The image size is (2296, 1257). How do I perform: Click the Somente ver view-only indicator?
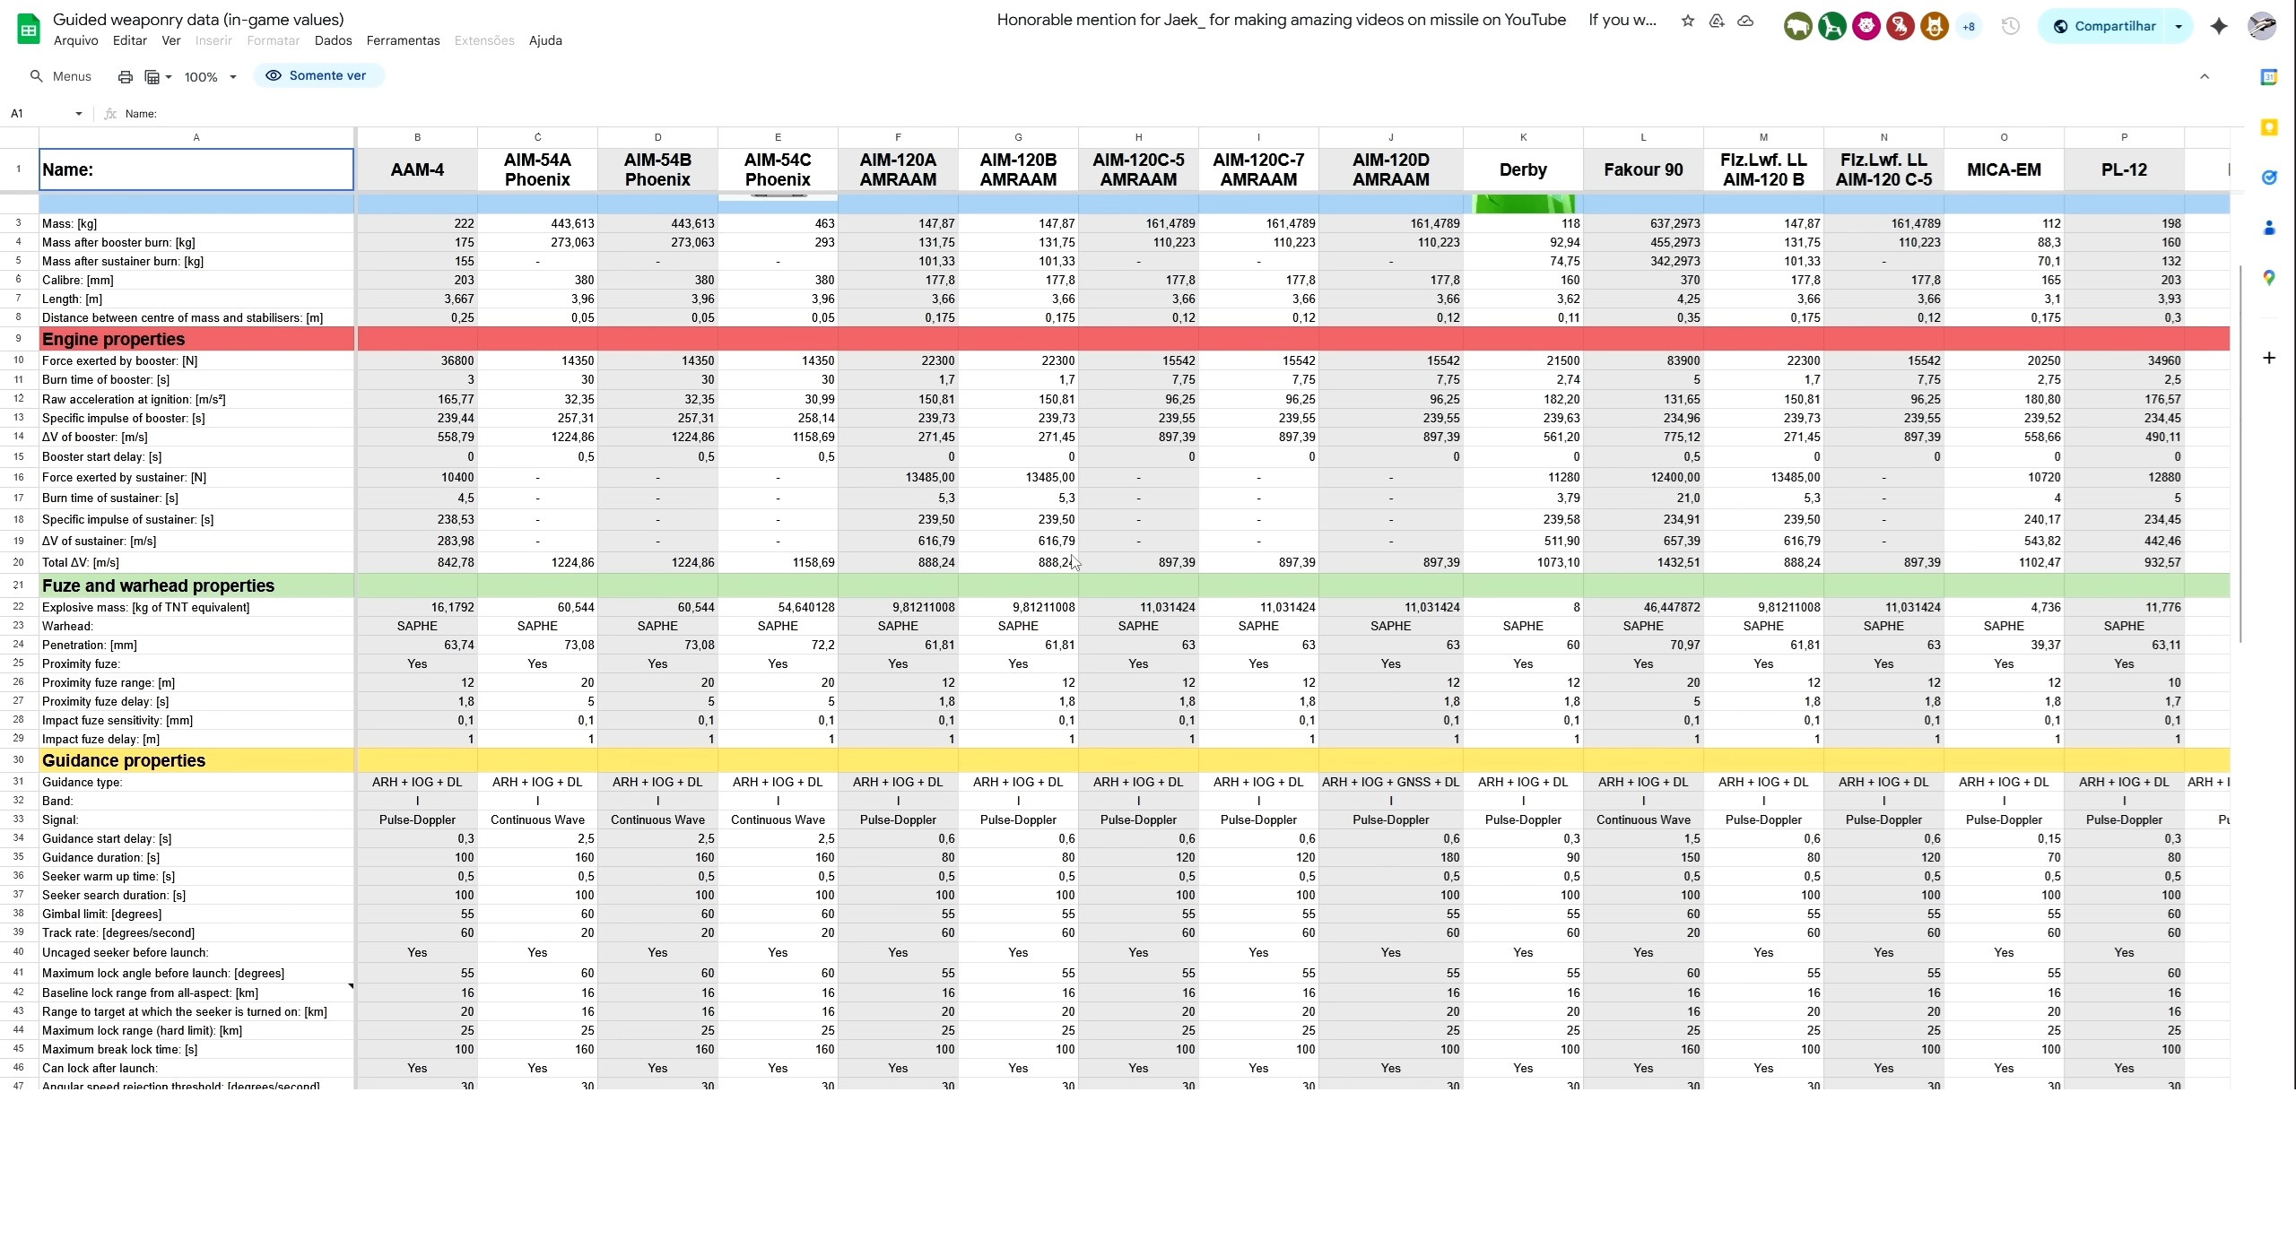click(x=317, y=76)
